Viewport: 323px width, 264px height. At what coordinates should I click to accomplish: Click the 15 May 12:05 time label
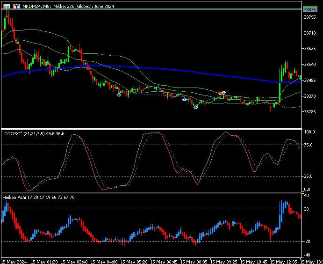284,262
